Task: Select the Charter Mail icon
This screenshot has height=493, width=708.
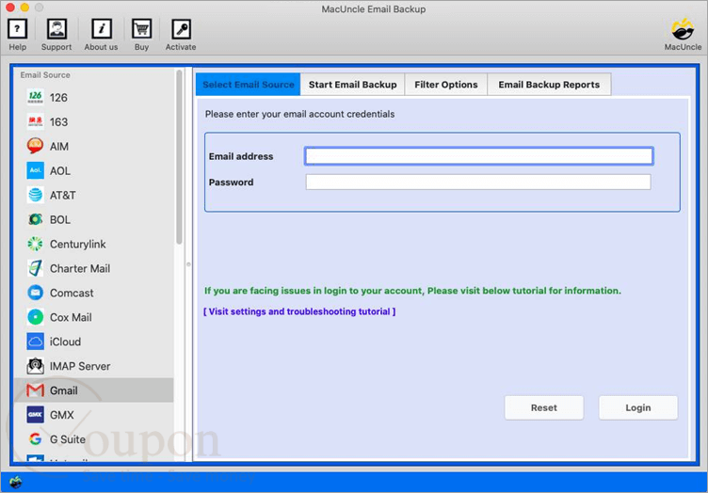Action: click(35, 268)
